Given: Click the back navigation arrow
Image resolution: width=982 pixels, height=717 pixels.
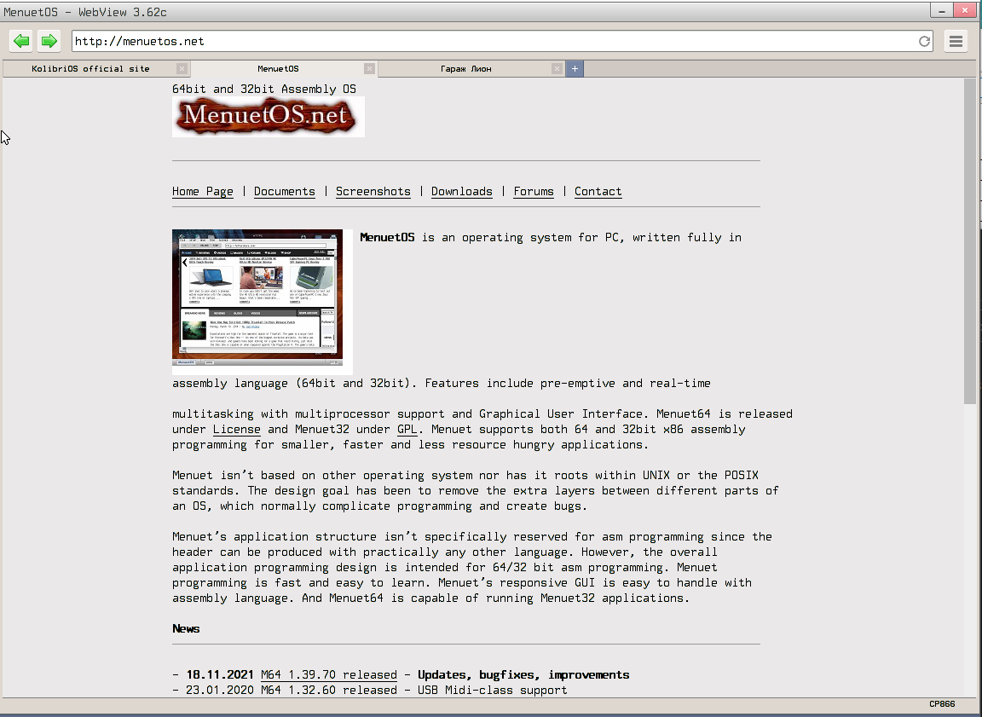Looking at the screenshot, I should tap(21, 40).
